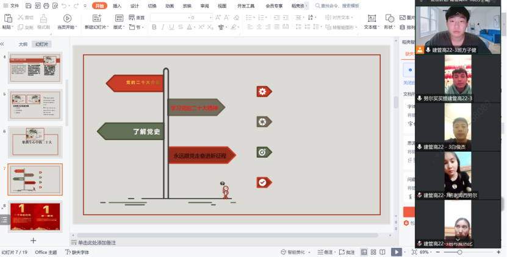The width and height of the screenshot is (507, 257).
Task: Open the Insert (插入) ribbon tab
Action: click(x=117, y=5)
